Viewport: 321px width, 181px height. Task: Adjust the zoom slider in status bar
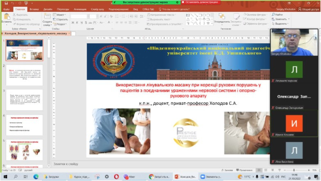point(294,170)
